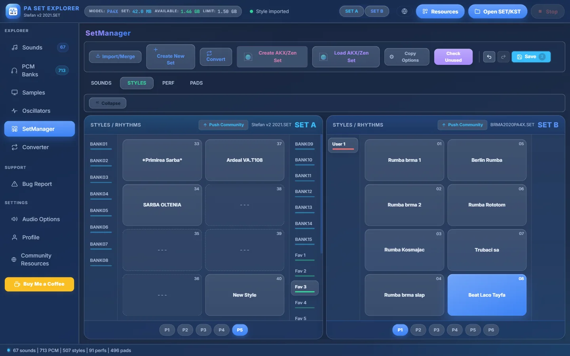The width and height of the screenshot is (570, 356).
Task: Switch to SET B toggle
Action: [x=377, y=11]
